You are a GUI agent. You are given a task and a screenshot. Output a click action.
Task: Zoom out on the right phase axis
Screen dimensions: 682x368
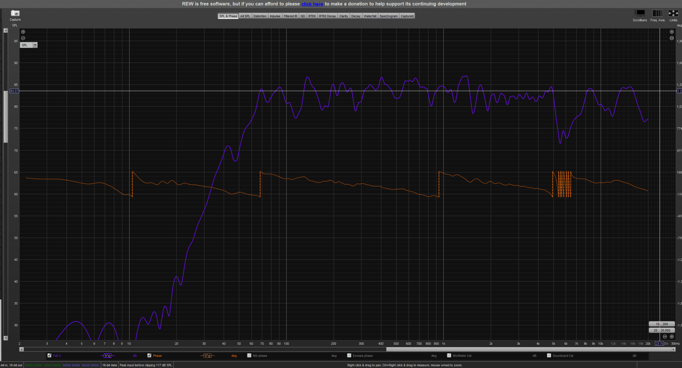click(672, 38)
